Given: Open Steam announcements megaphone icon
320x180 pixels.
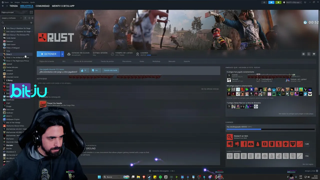Looking at the screenshot, I should coord(271,2).
